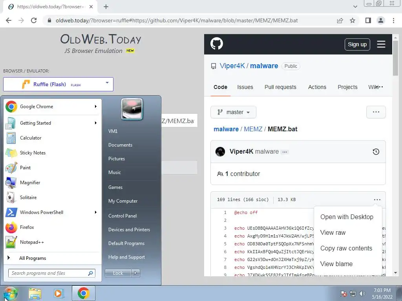Select Projects tab
The height and width of the screenshot is (301, 402).
click(347, 87)
